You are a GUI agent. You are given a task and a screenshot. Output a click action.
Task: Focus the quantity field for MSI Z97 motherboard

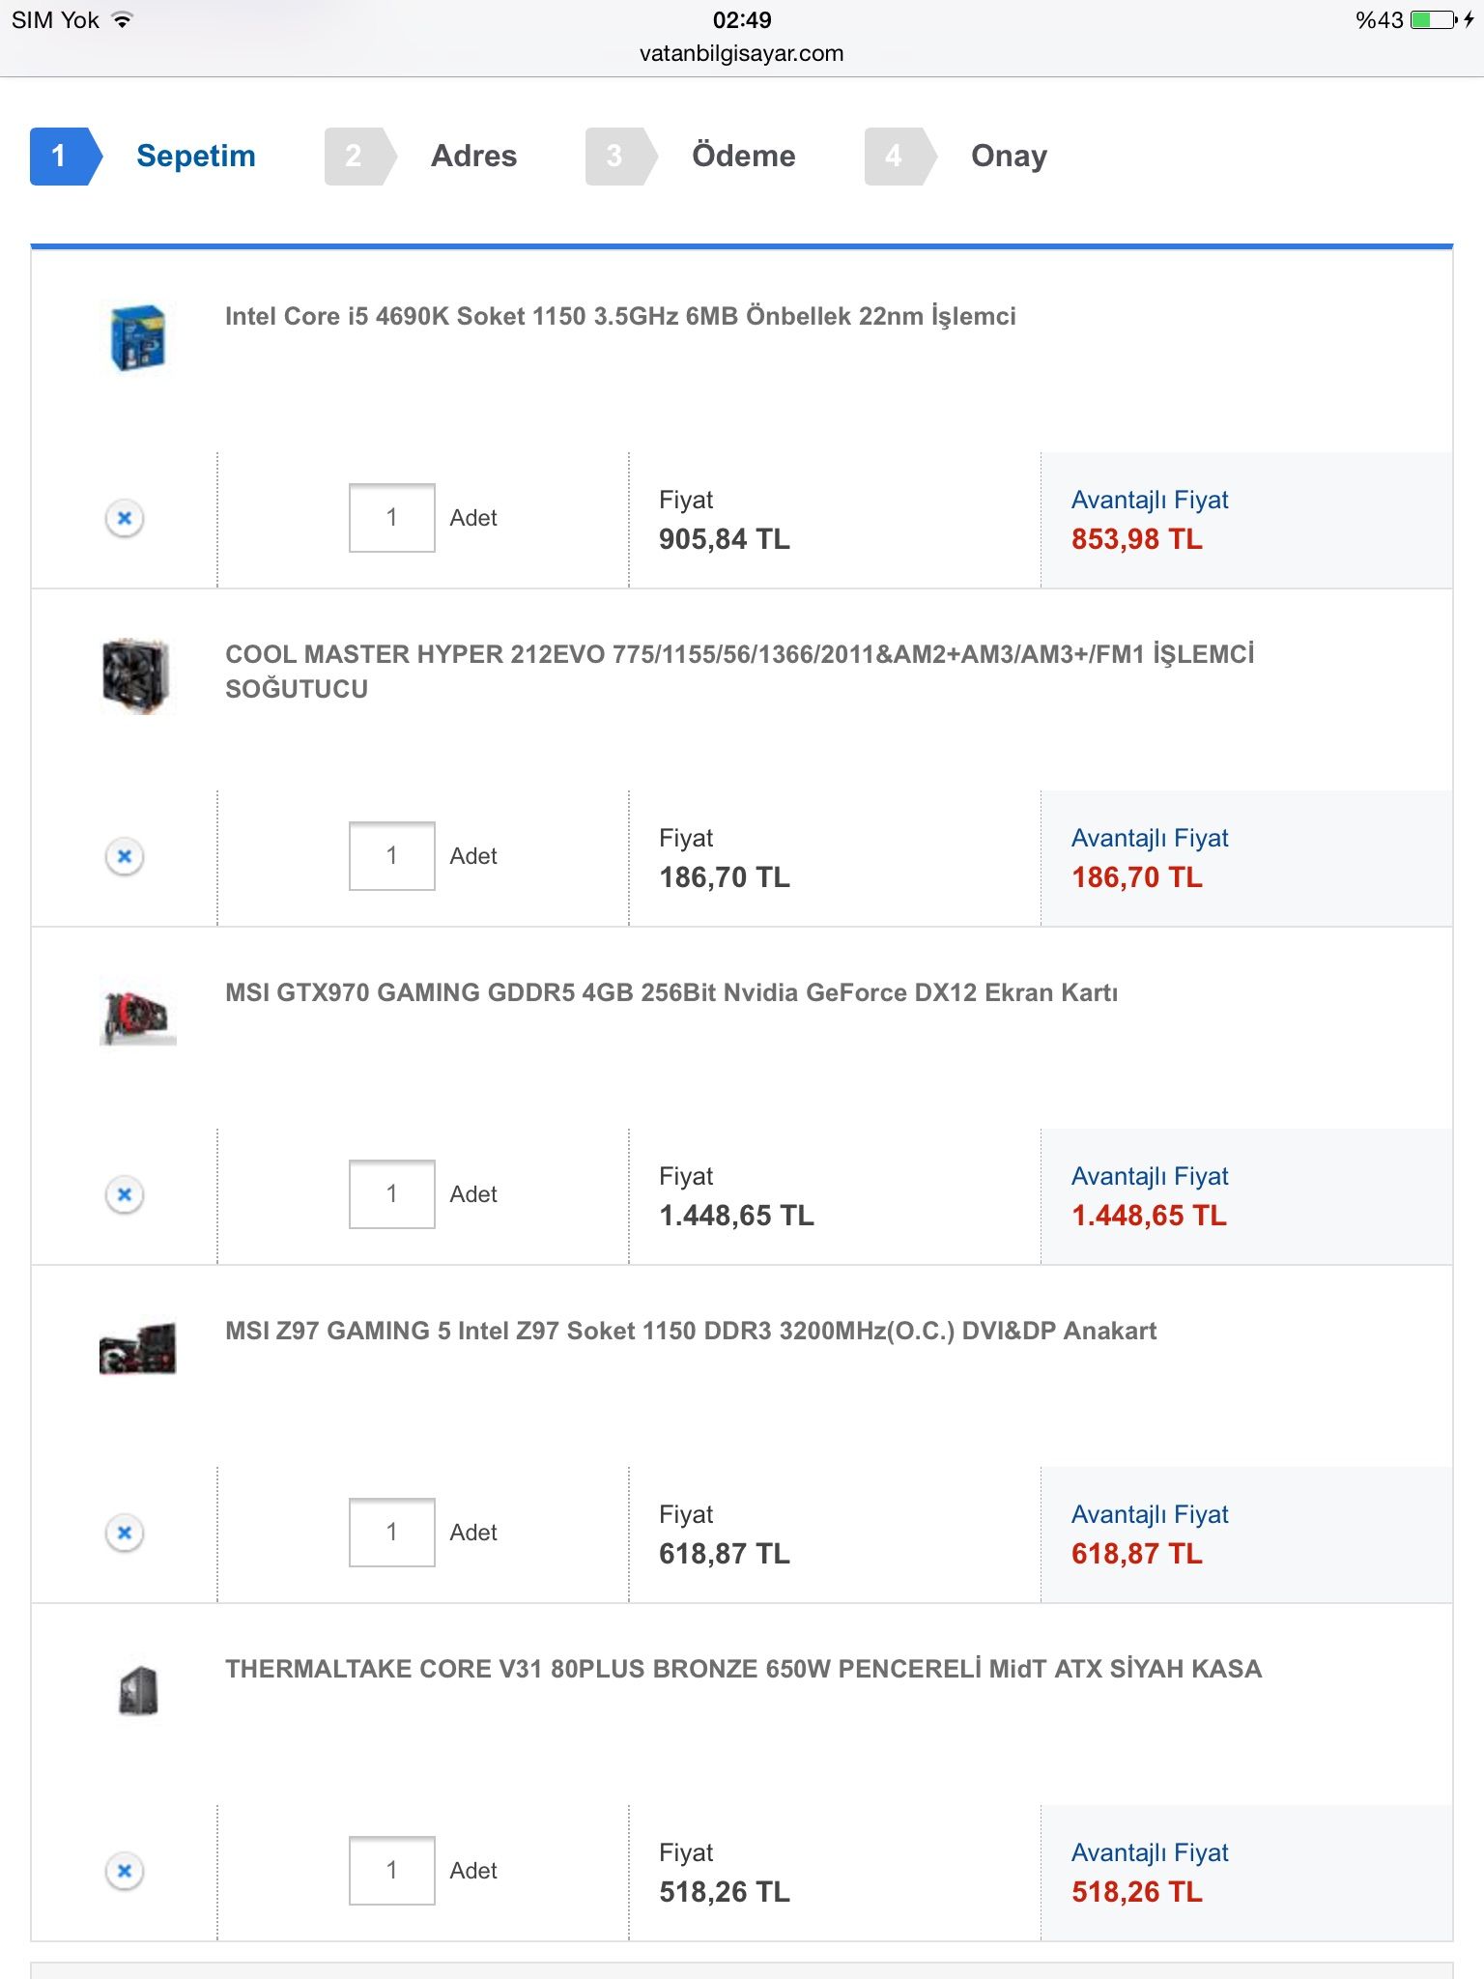(391, 1533)
